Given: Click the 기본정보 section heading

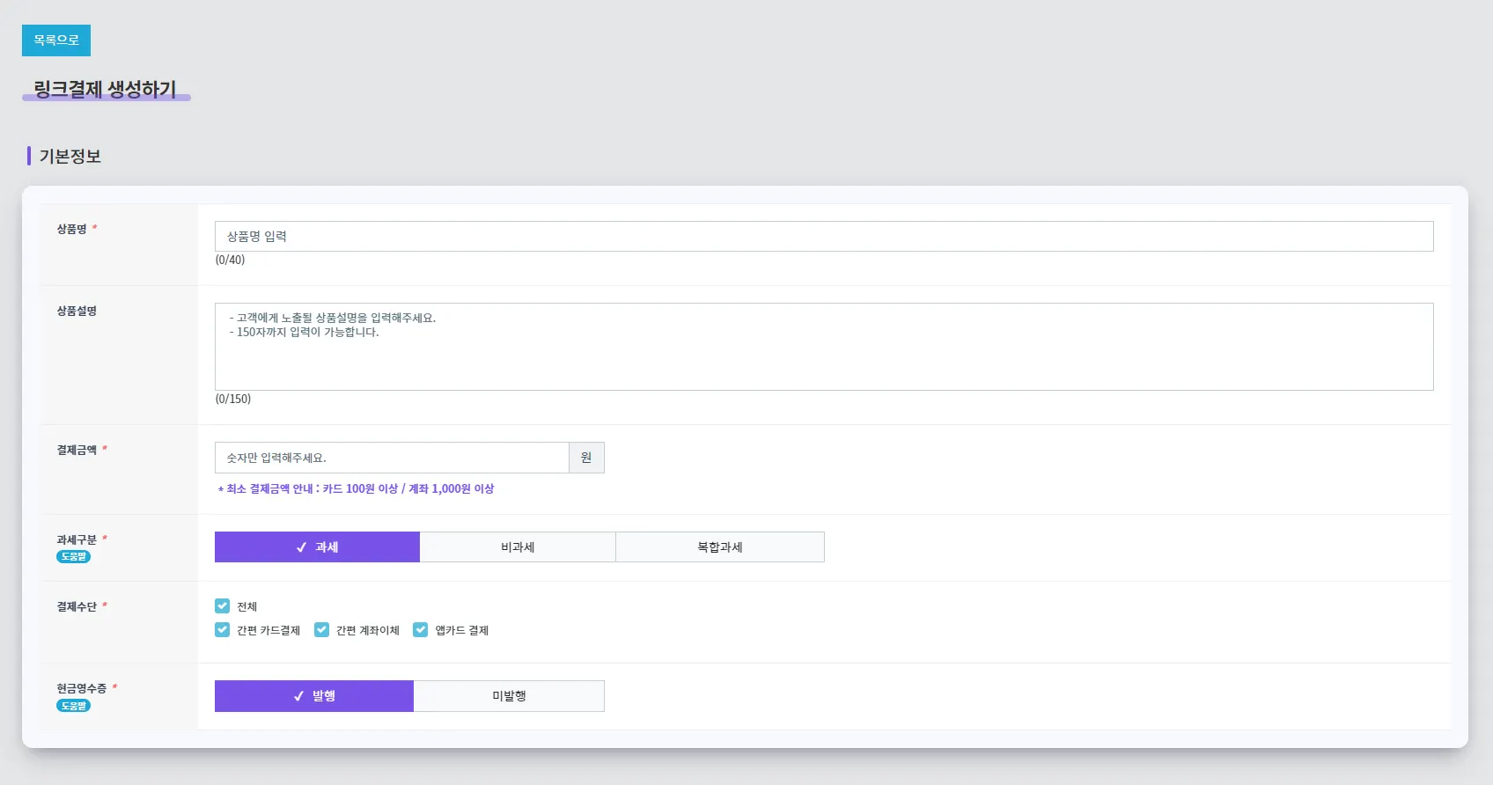Looking at the screenshot, I should pyautogui.click(x=70, y=157).
